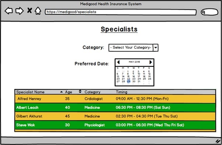Select May 27 in the calendar
The height and width of the screenshot is (145, 222).
118,82
